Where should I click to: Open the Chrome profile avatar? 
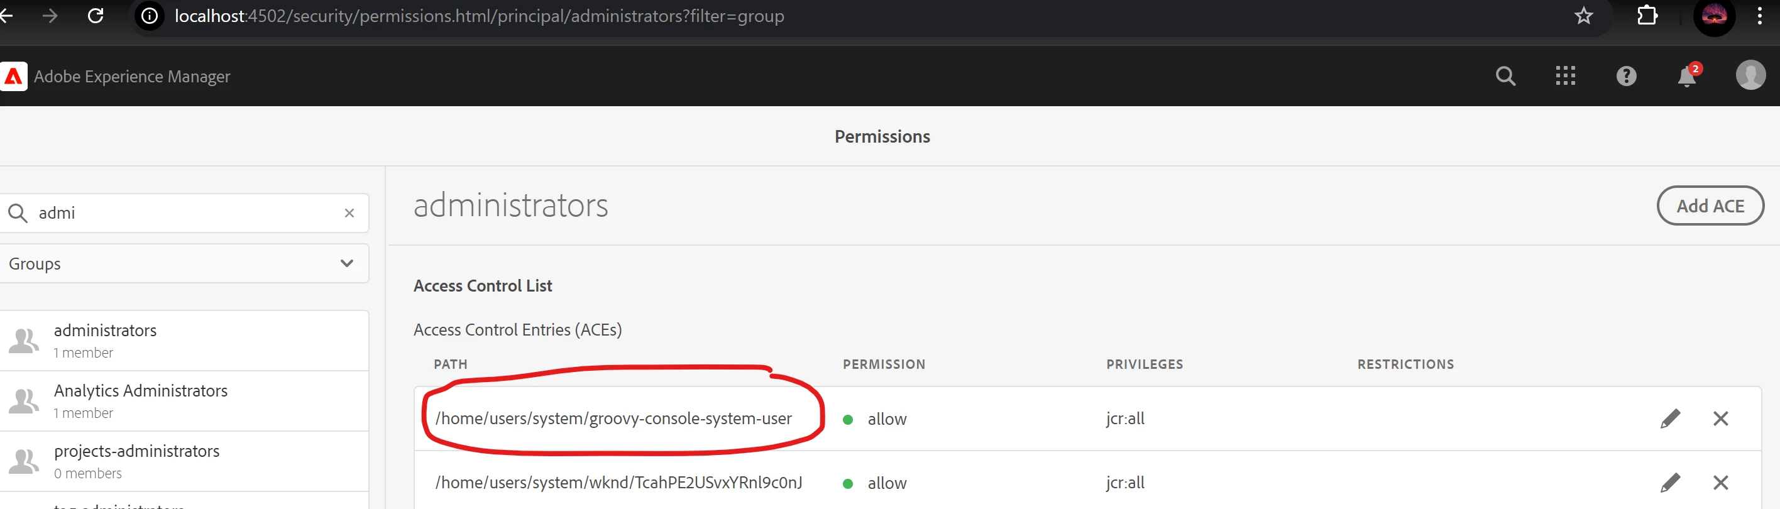[x=1715, y=15]
